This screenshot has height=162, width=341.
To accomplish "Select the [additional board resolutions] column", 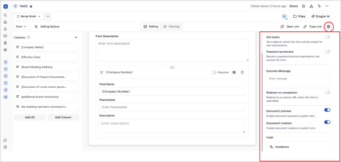I will pyautogui.click(x=46, y=97).
